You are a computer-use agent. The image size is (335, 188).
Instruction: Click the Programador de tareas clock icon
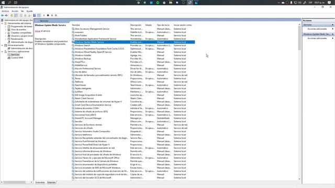(9, 27)
